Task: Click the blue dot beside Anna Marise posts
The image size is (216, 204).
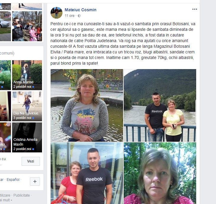Action: click(x=33, y=87)
